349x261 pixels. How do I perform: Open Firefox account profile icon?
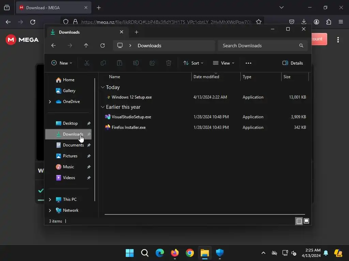tap(316, 22)
